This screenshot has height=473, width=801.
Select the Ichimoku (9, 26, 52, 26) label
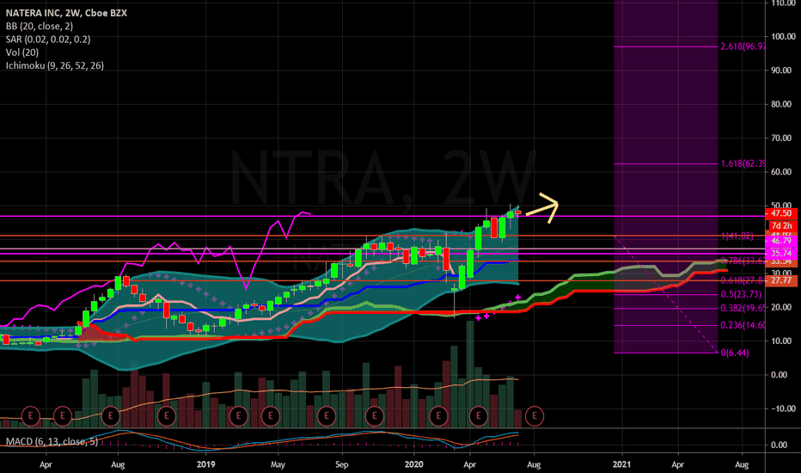coord(55,65)
